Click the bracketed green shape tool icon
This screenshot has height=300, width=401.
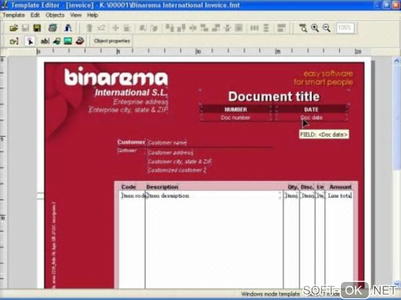pos(14,41)
